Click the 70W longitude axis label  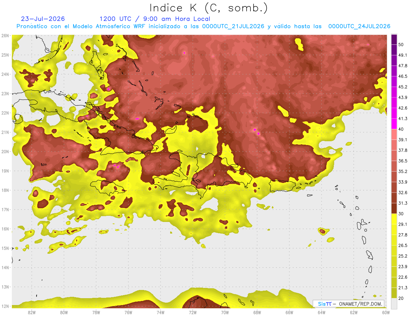pyautogui.click(x=225, y=312)
